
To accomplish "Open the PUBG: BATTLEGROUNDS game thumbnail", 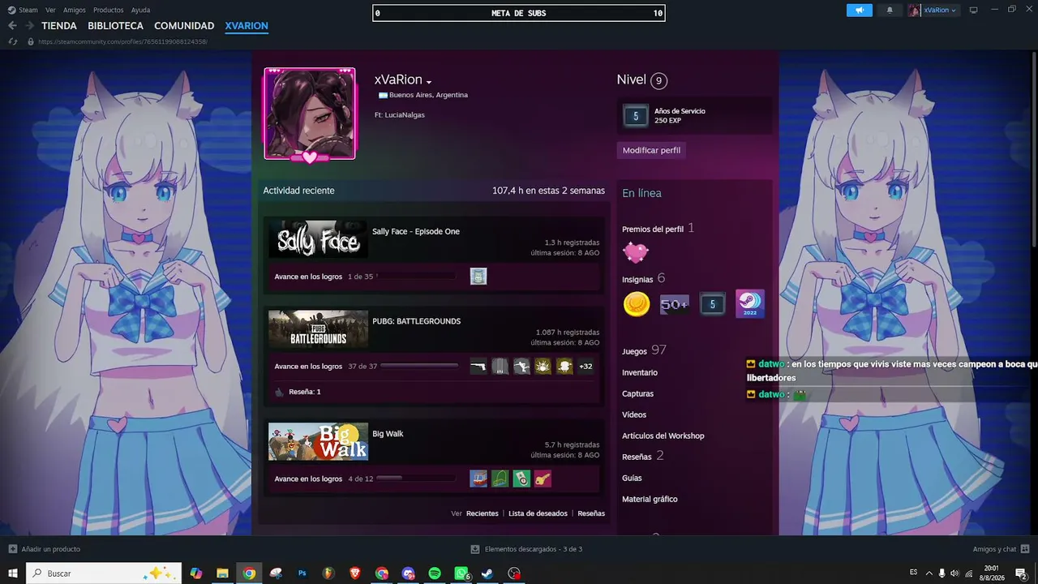I will tap(318, 328).
